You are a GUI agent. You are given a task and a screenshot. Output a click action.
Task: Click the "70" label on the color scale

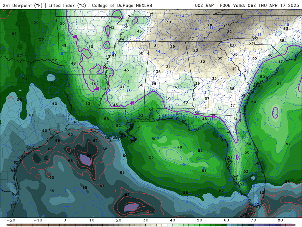point(253,220)
